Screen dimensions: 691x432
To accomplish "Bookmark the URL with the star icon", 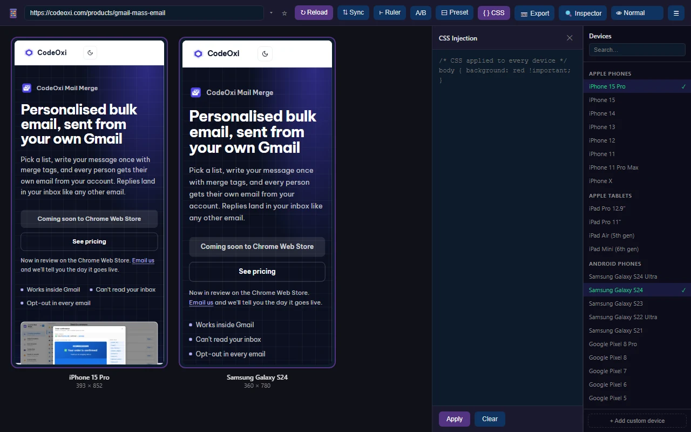I will pyautogui.click(x=284, y=13).
